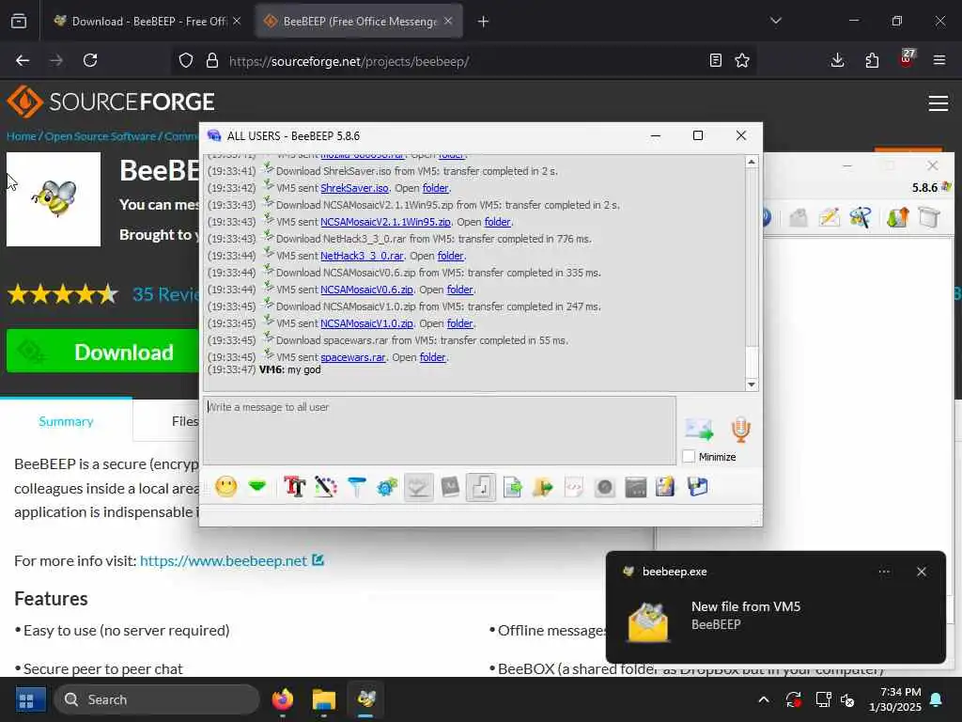
Task: Click the save chat sparkle disk icon
Action: pyautogui.click(x=666, y=488)
